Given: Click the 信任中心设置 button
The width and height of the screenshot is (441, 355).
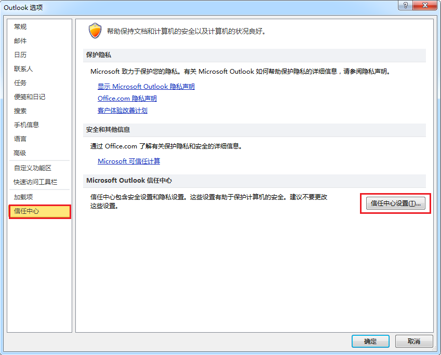Looking at the screenshot, I should (396, 204).
